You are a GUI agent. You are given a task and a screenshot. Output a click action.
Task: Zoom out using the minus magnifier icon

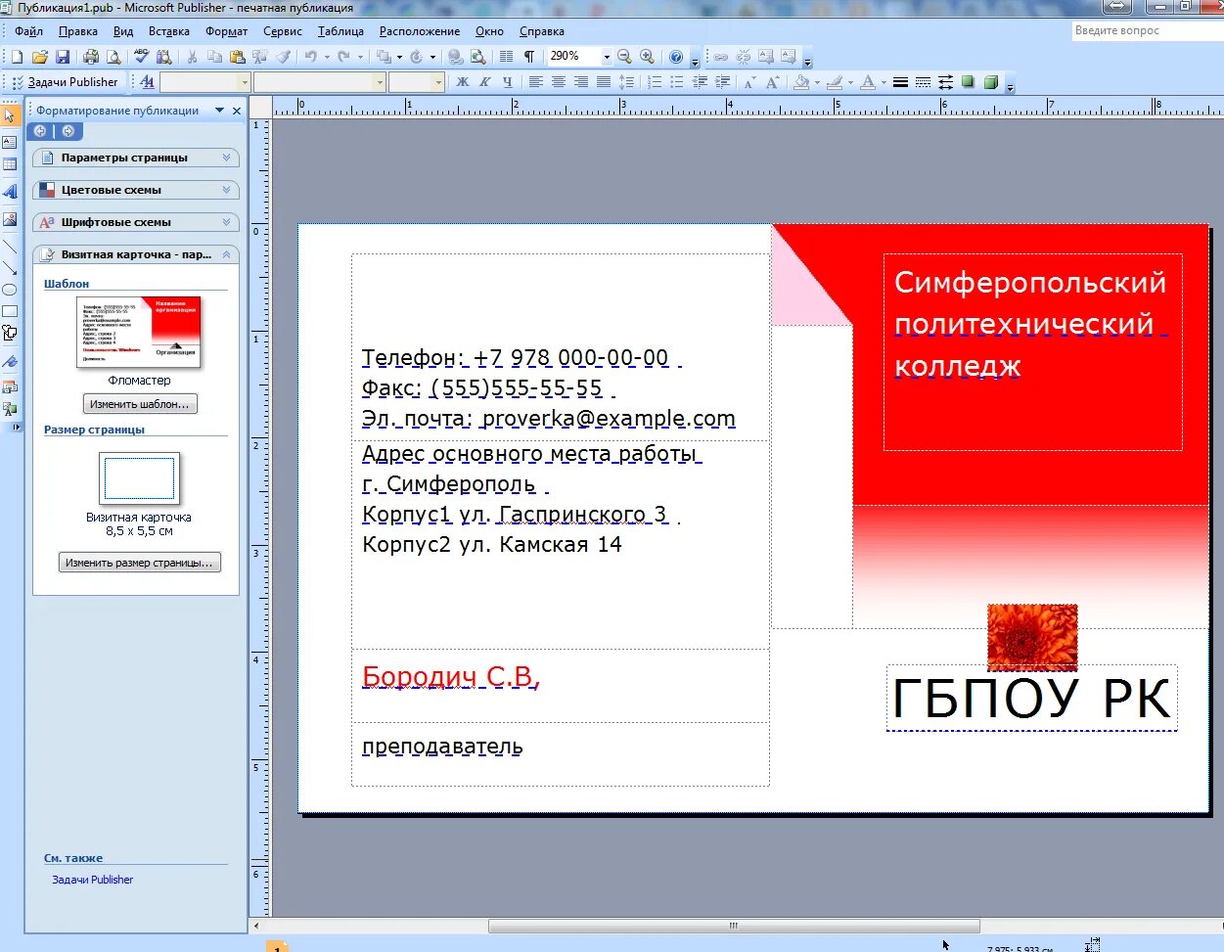pos(624,57)
